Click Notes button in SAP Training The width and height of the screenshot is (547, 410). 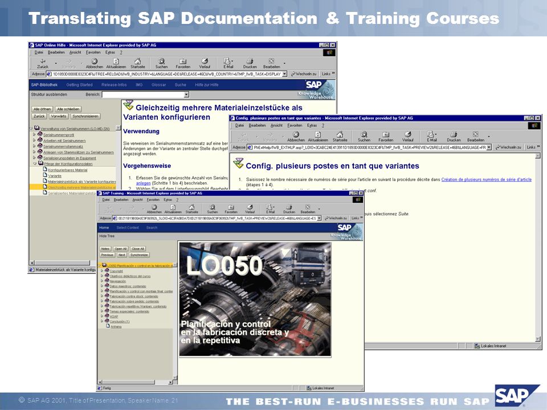click(105, 249)
